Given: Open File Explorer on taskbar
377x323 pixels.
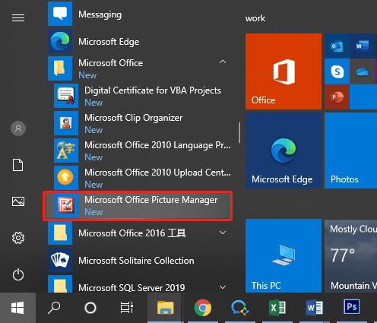Looking at the screenshot, I should click(x=165, y=308).
